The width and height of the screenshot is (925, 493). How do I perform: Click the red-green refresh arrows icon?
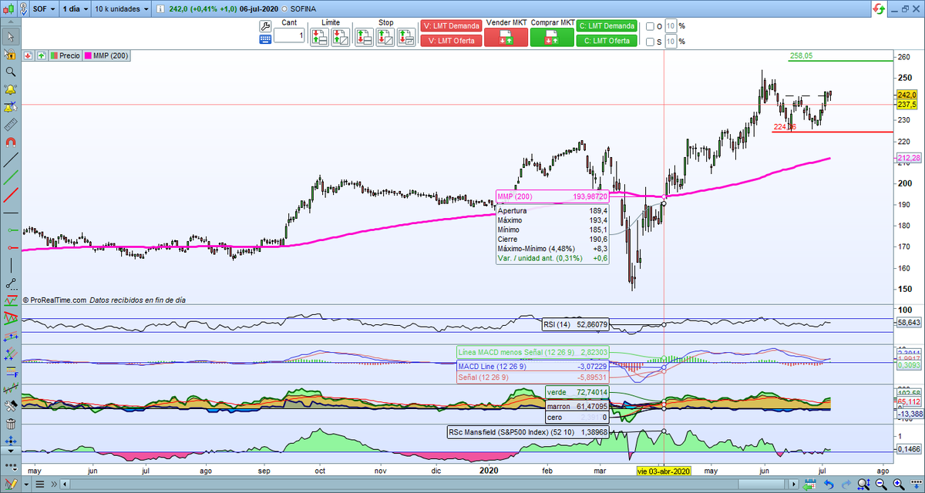coord(879,9)
